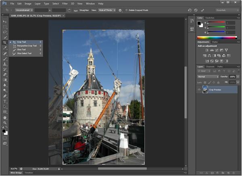Click the horizontal scrollbar below canvas

coord(122,169)
